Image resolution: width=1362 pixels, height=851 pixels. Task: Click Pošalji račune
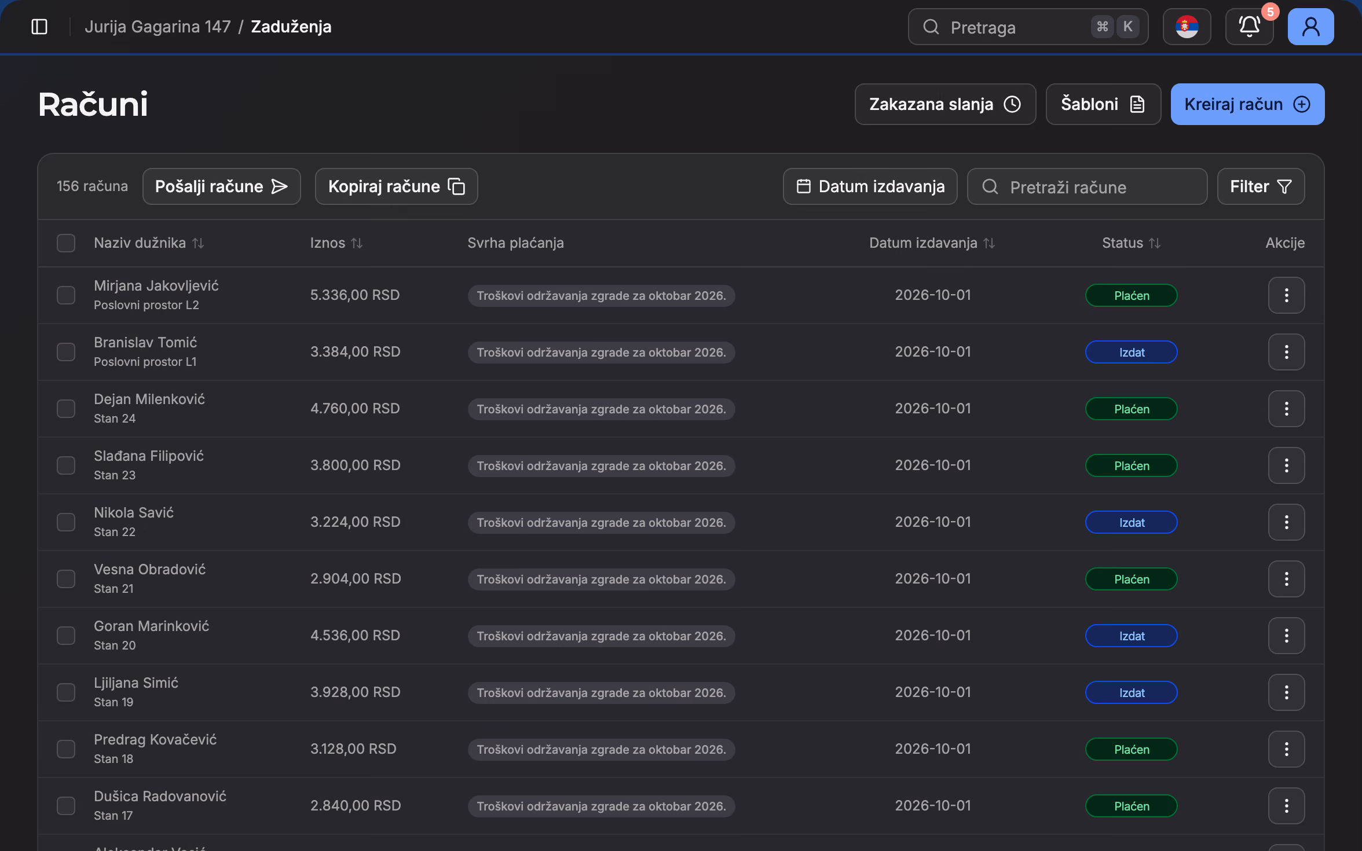221,186
